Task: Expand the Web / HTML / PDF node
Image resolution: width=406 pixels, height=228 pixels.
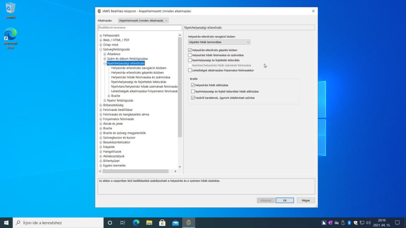Action: [101, 40]
